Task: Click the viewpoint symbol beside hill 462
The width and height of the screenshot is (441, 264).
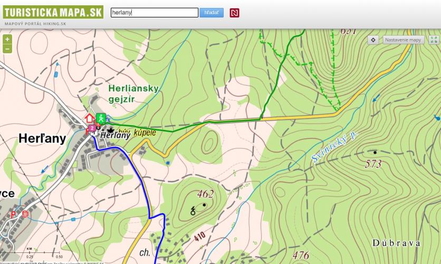Action: point(193,211)
